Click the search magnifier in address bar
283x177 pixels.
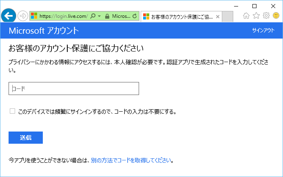(x=93, y=16)
